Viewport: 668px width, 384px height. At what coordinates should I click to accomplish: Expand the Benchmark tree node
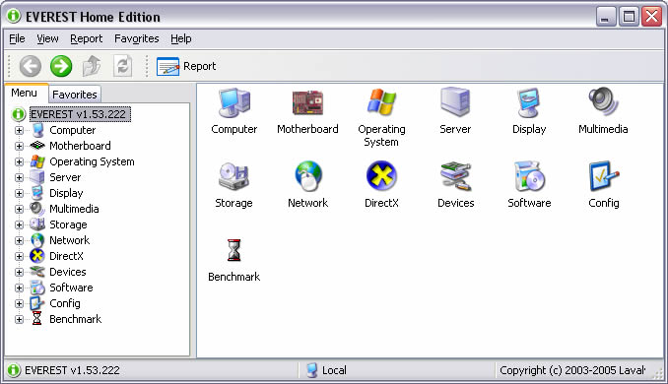pyautogui.click(x=19, y=319)
